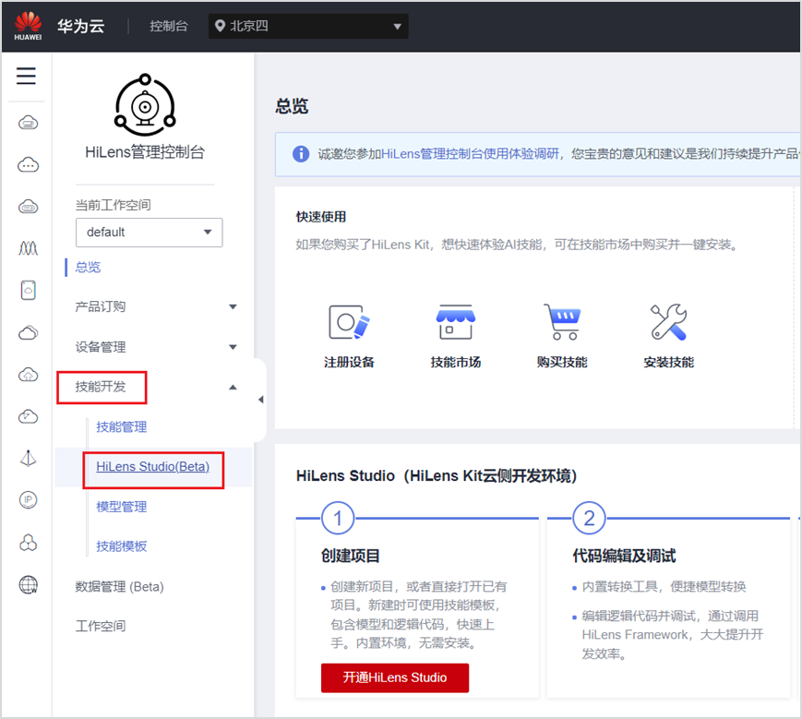Open the globe sidebar icon
Viewport: 802px width, 719px height.
(x=28, y=584)
